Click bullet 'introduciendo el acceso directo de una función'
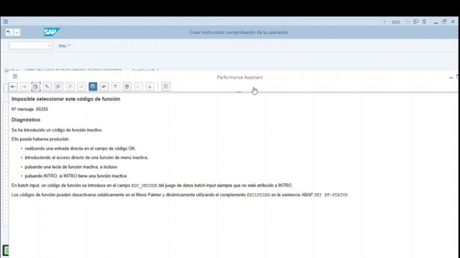This screenshot has height=258, width=460. [x=86, y=157]
